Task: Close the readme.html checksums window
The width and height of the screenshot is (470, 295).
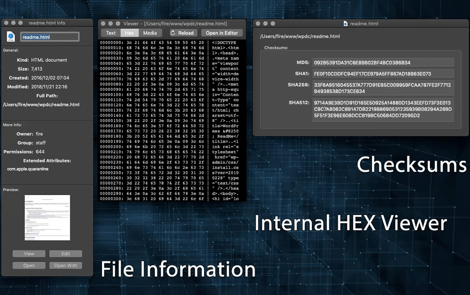Action: point(258,24)
